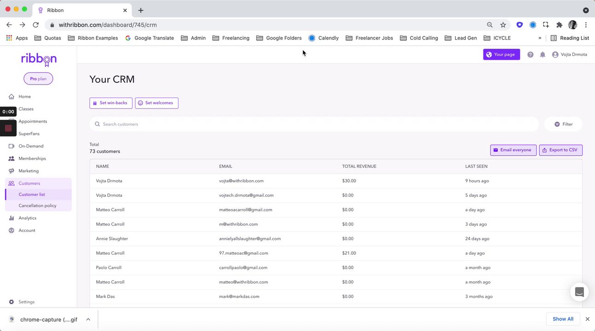The image size is (595, 331).
Task: Click the Marketing megaphone icon
Action: point(12,171)
